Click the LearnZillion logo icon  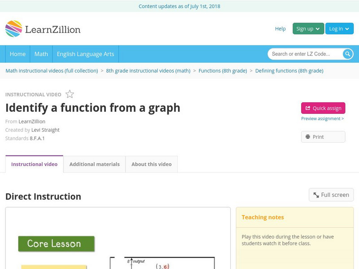point(14,29)
